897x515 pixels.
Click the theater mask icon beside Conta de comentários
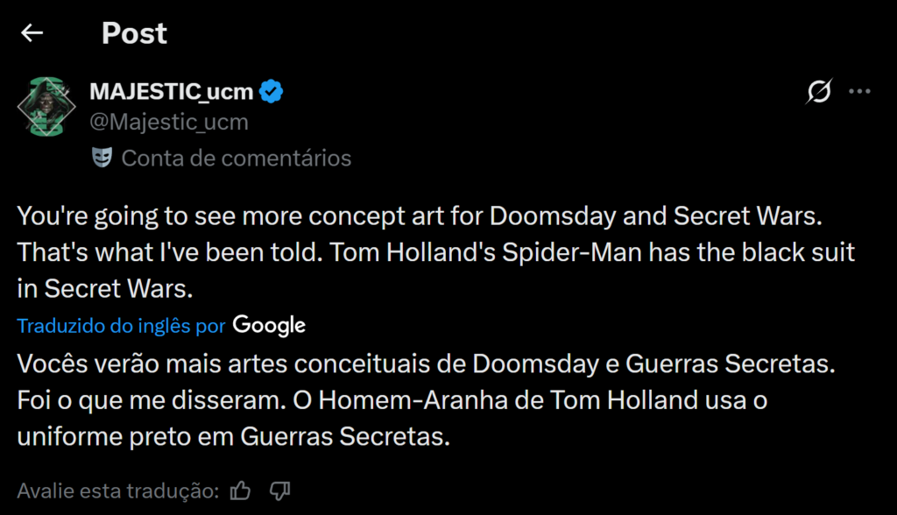click(103, 158)
